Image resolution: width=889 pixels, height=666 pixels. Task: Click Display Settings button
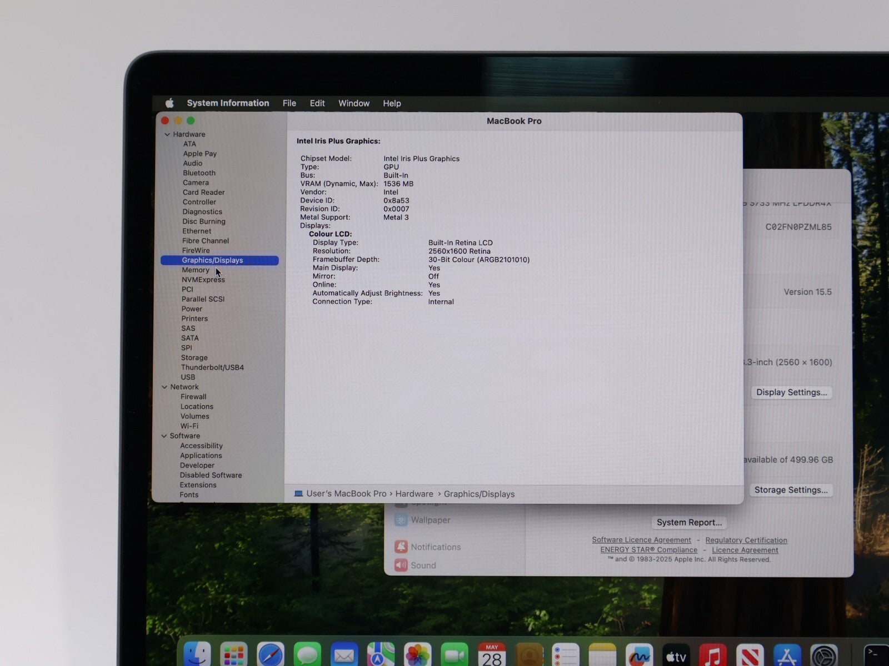791,392
